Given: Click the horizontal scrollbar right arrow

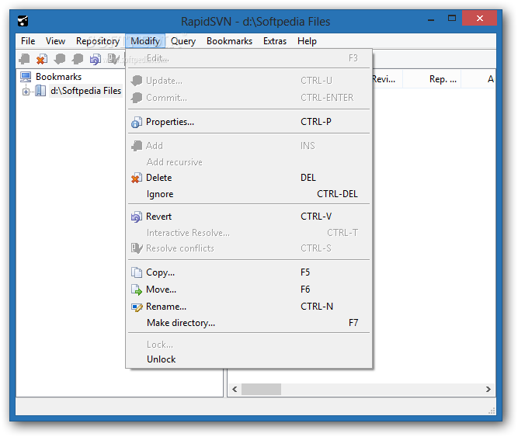Looking at the screenshot, I should pyautogui.click(x=488, y=390).
